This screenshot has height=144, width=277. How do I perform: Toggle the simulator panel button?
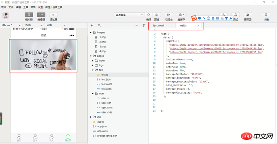tap(29, 15)
